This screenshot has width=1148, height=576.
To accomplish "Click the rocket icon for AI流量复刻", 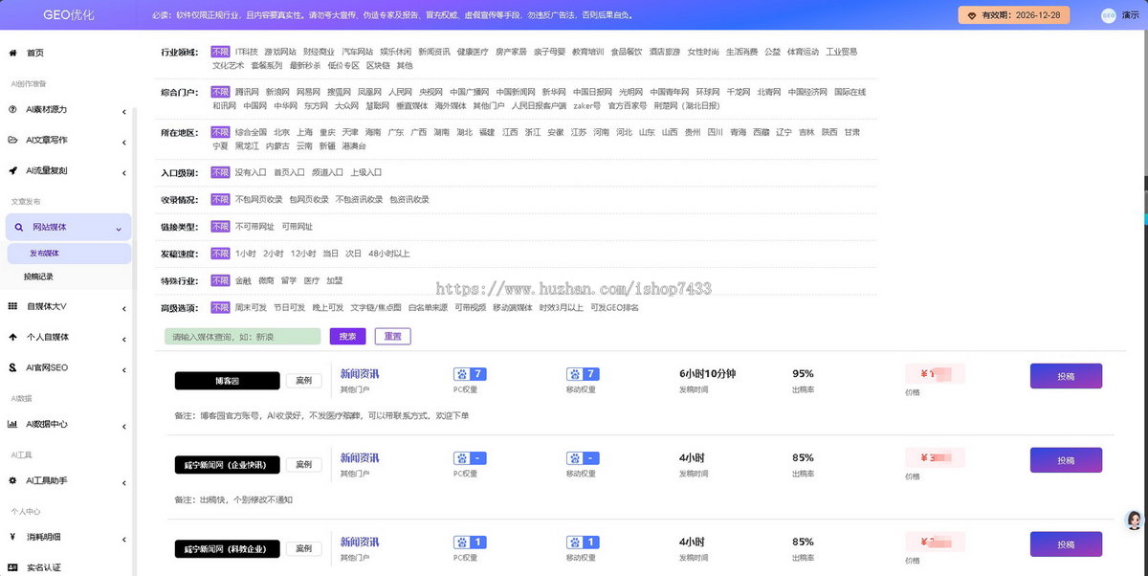I will [12, 170].
